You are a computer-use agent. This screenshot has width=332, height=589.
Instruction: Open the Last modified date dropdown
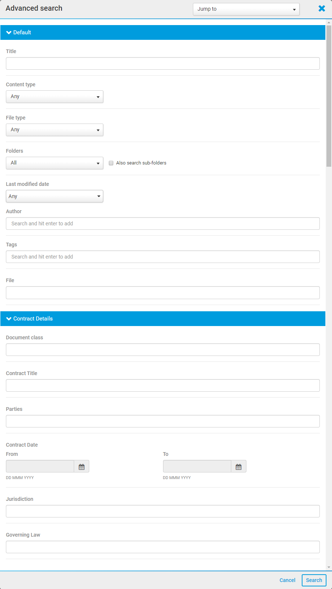coord(55,196)
